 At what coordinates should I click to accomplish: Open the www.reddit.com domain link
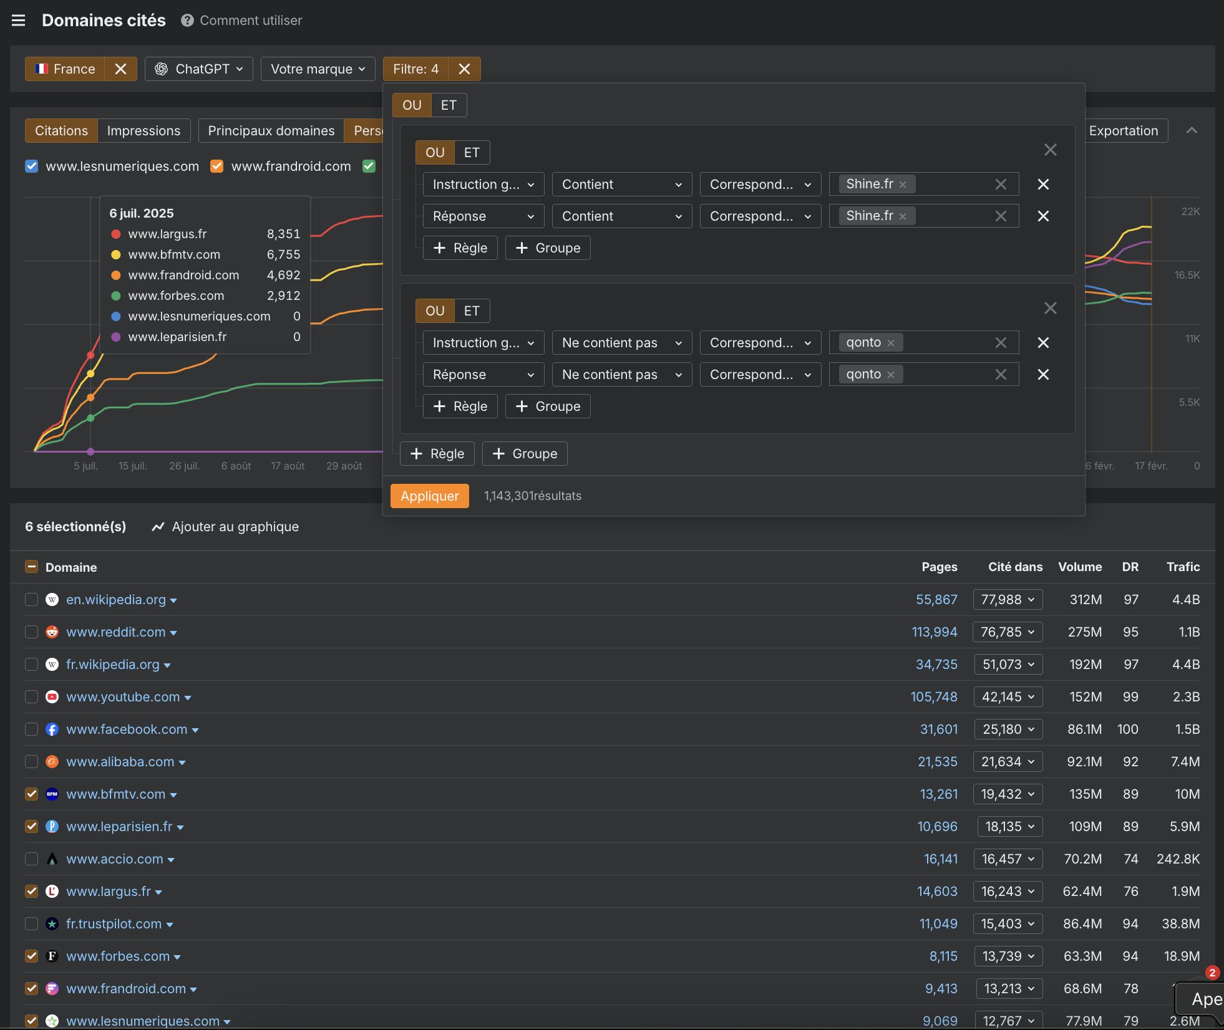116,632
